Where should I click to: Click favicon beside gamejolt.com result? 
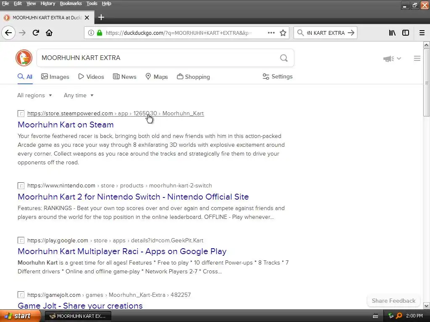coord(21,295)
